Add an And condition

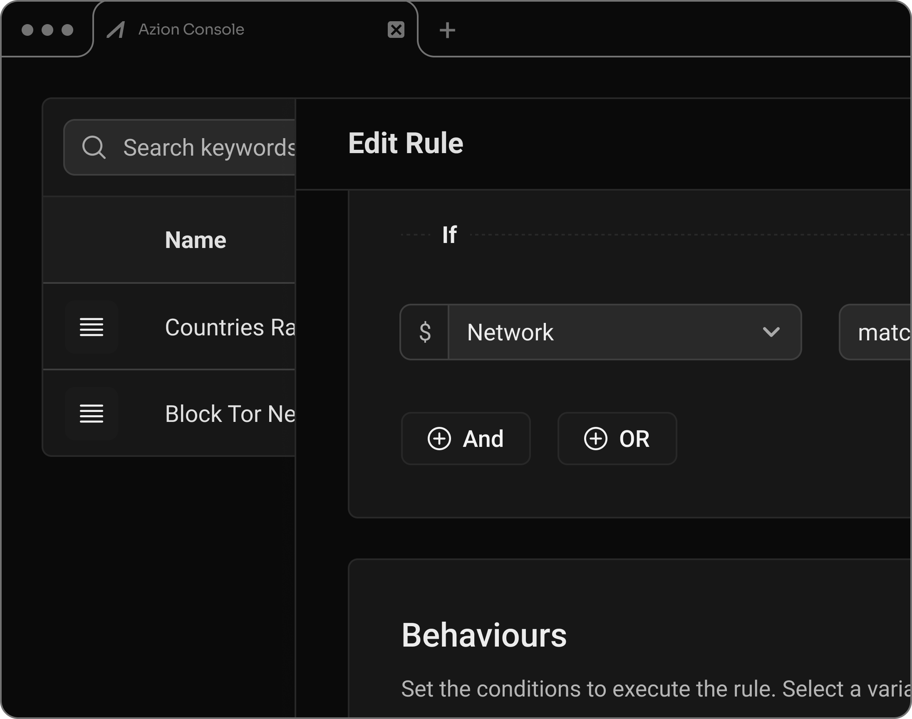(x=466, y=439)
